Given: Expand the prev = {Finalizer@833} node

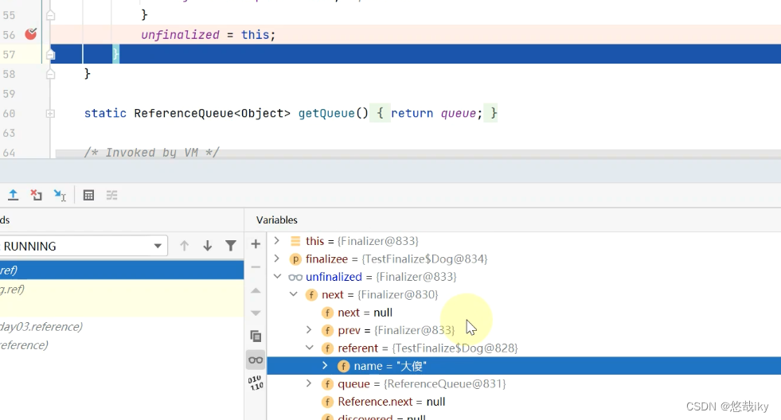Looking at the screenshot, I should 309,330.
